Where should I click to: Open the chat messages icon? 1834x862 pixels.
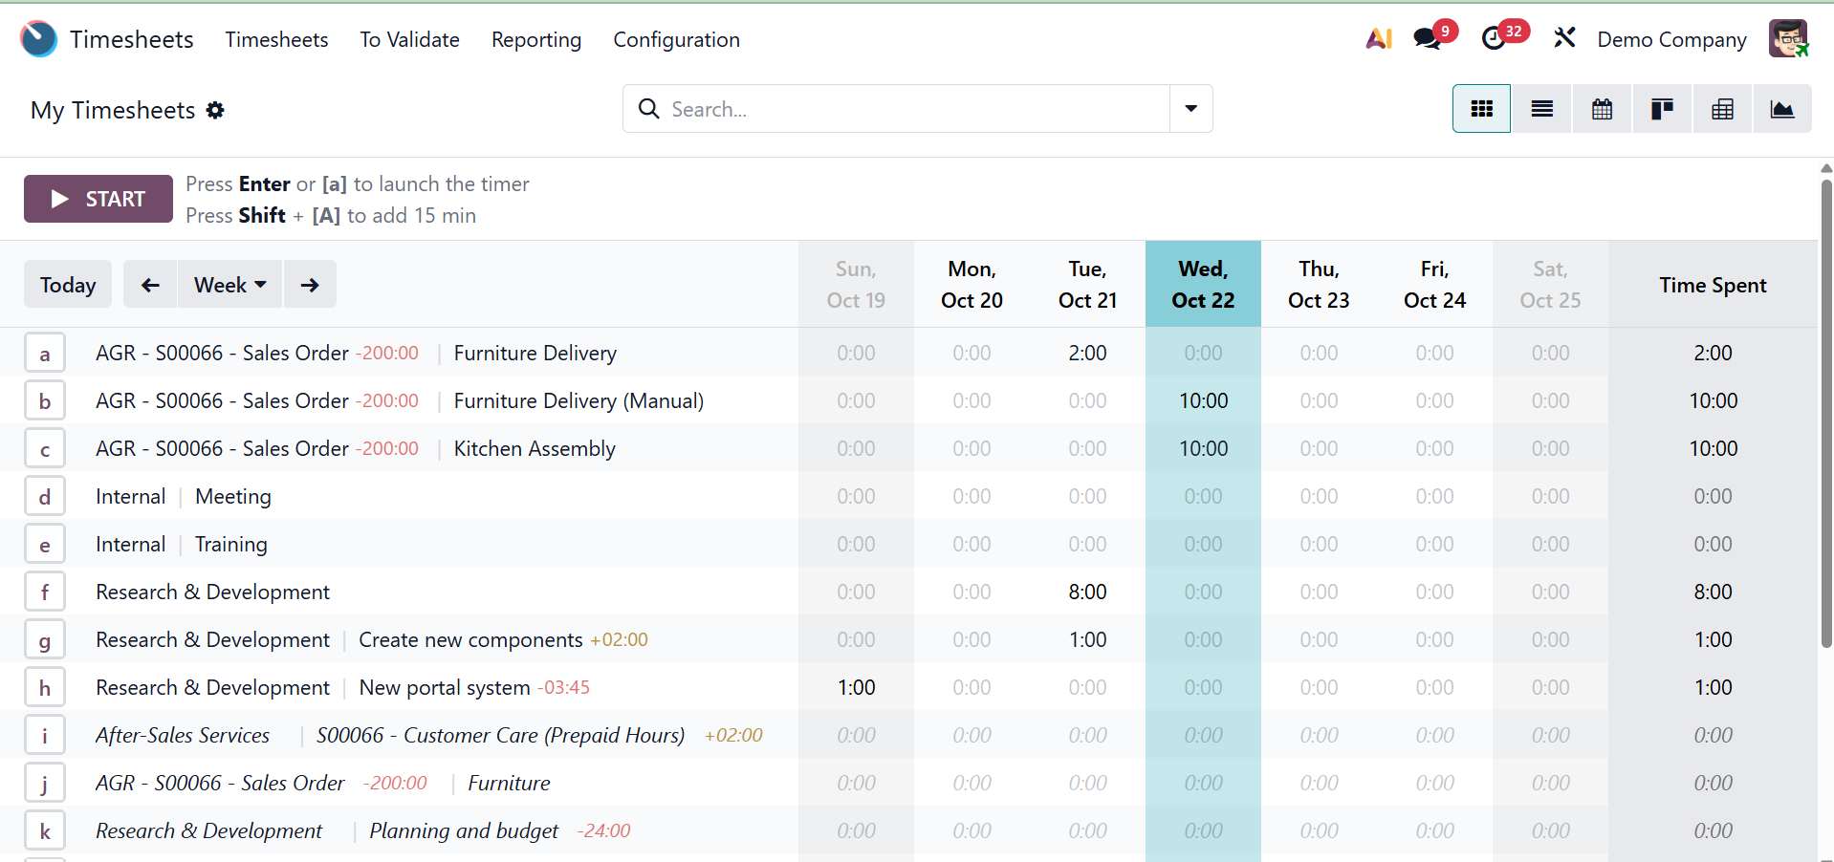tap(1427, 39)
